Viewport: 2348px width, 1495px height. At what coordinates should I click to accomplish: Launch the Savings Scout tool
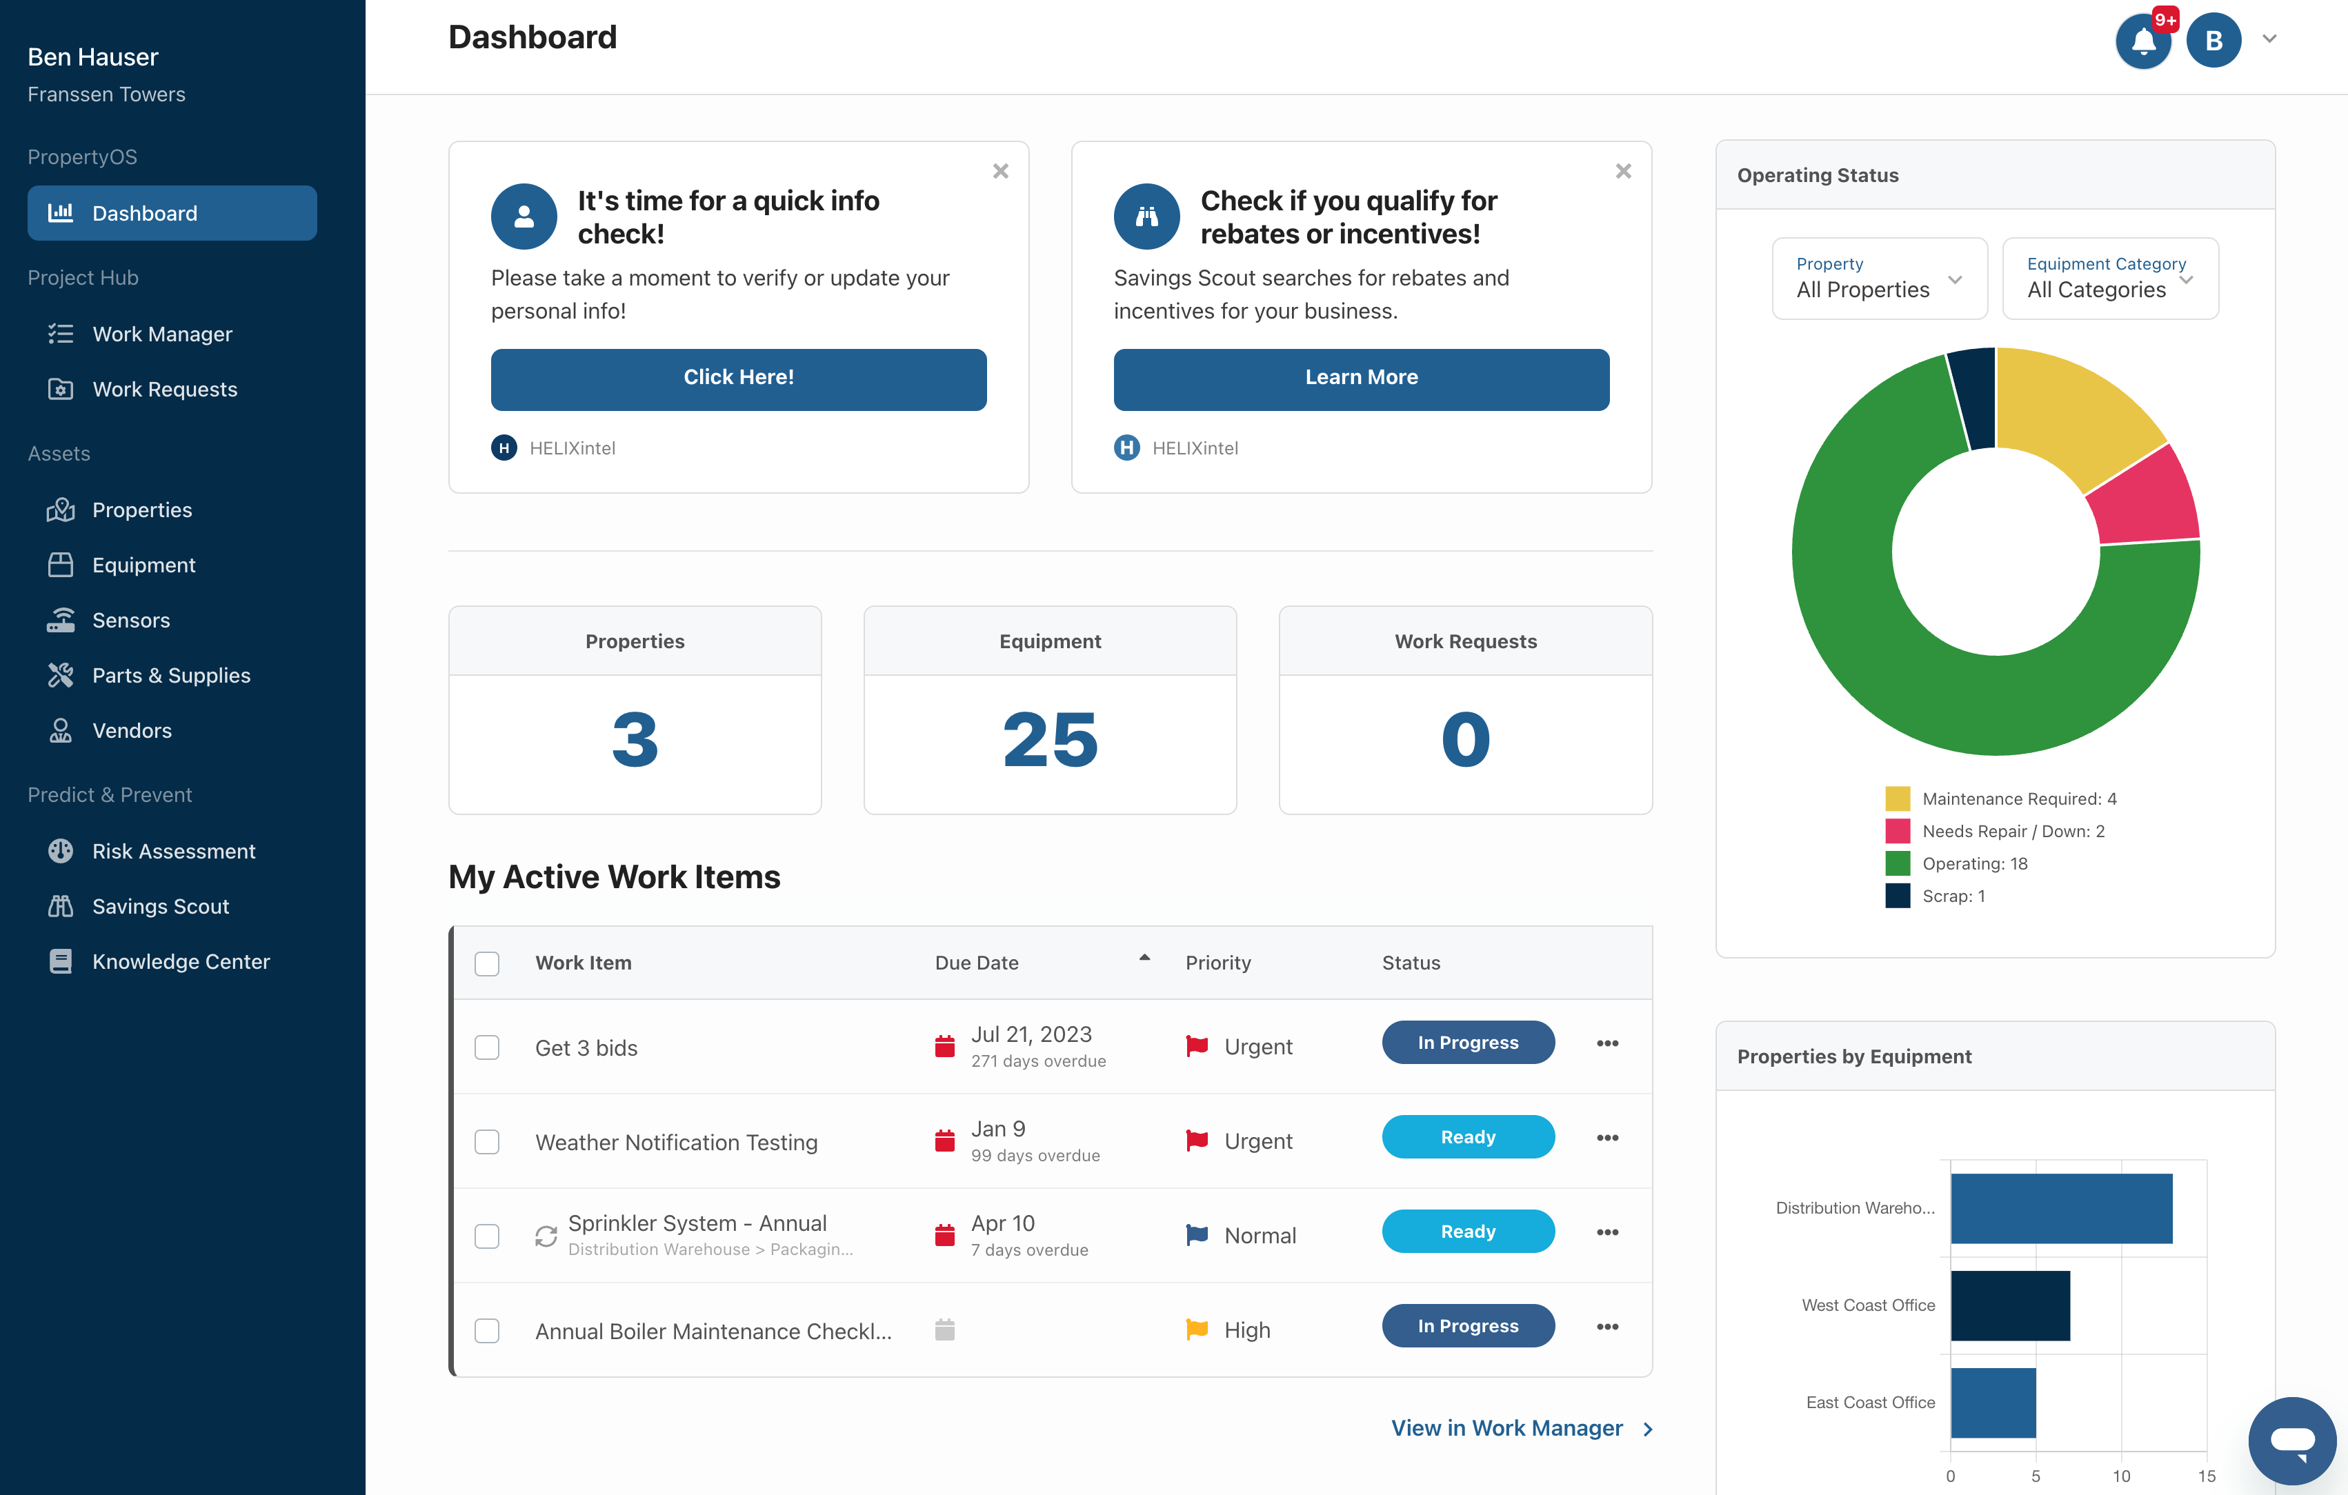(x=161, y=905)
